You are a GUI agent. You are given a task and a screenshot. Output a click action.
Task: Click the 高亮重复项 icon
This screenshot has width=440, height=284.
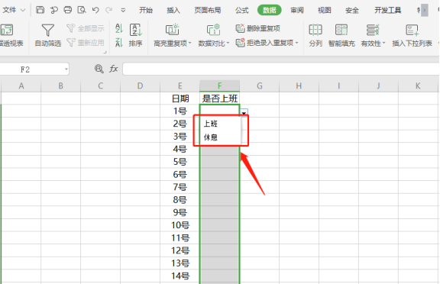pos(173,30)
